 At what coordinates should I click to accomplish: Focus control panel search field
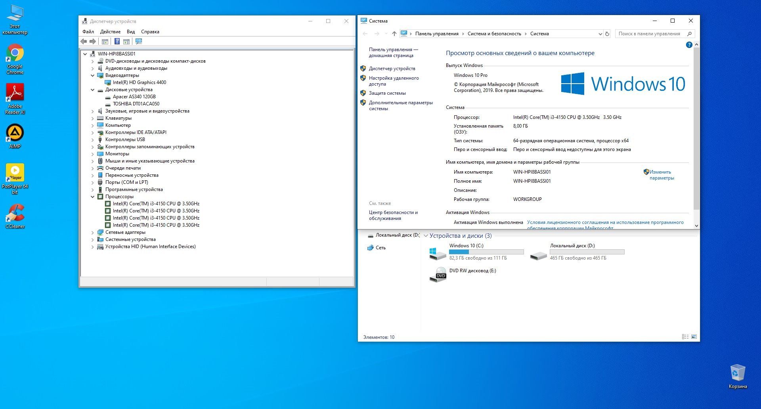(x=651, y=34)
